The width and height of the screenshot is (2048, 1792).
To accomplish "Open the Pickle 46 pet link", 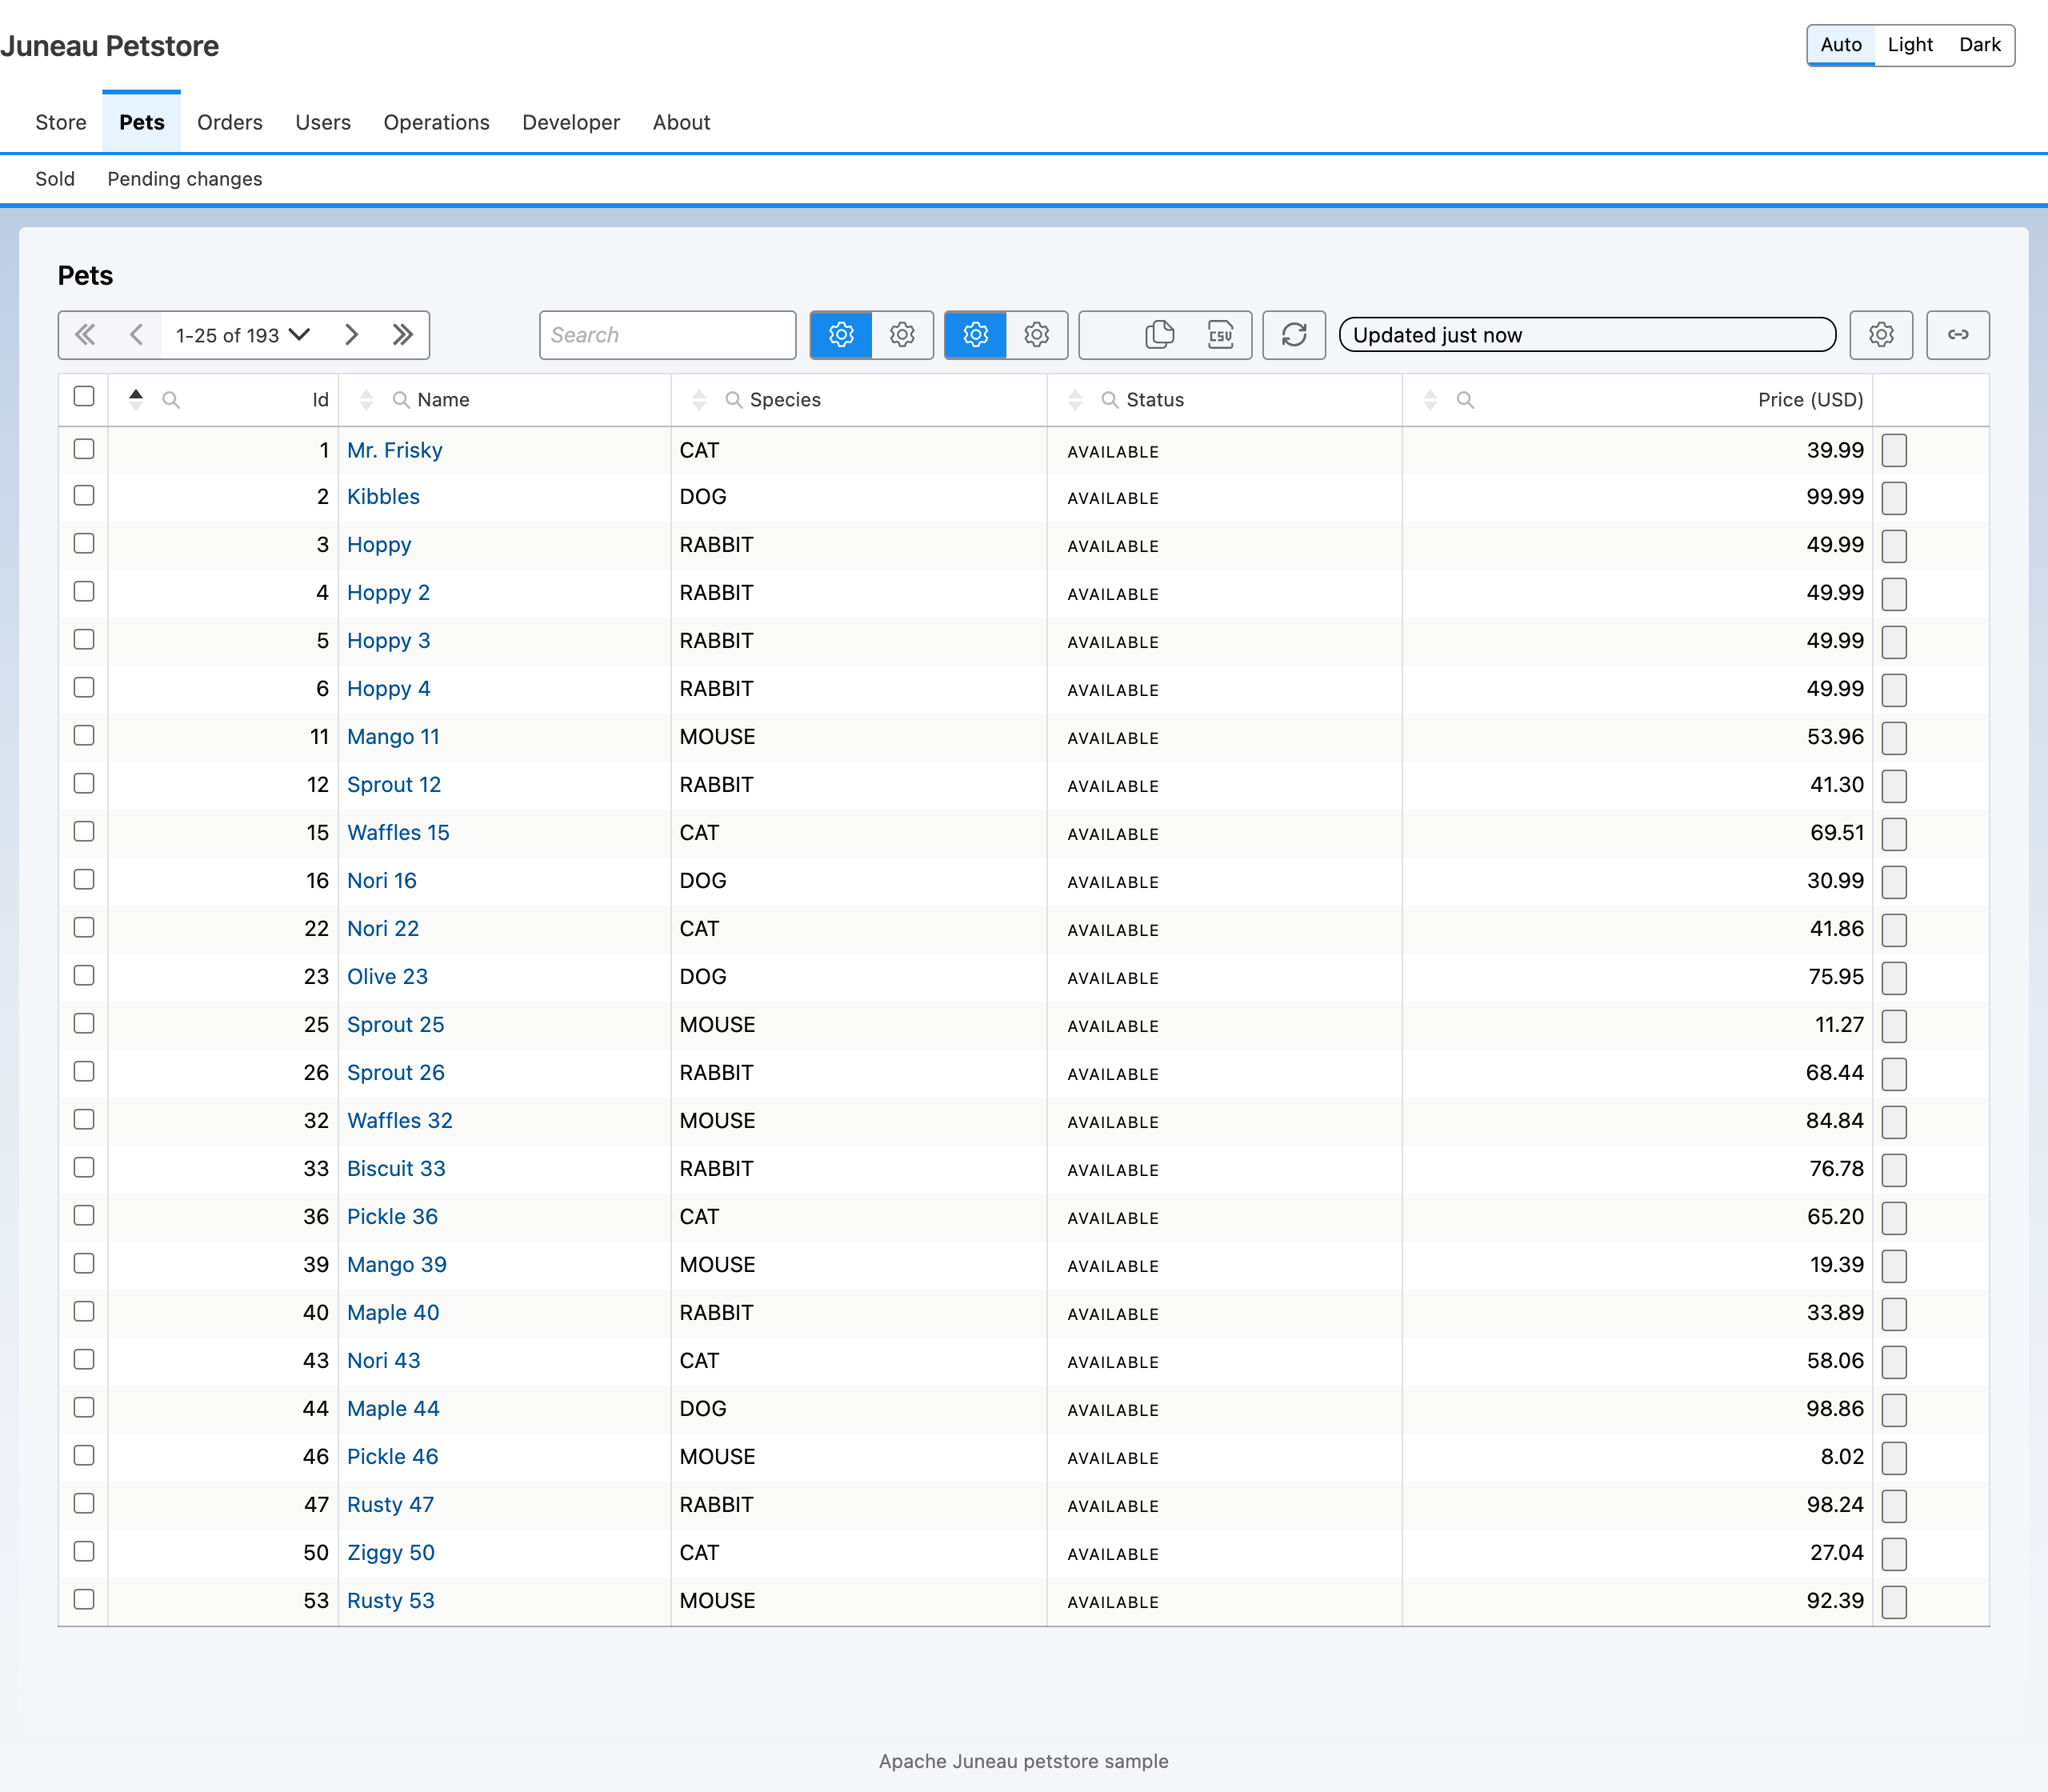I will (393, 1457).
